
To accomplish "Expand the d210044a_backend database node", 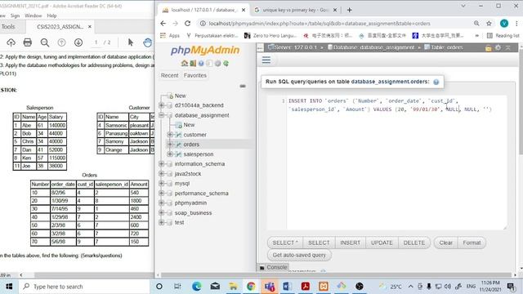I will (x=162, y=105).
